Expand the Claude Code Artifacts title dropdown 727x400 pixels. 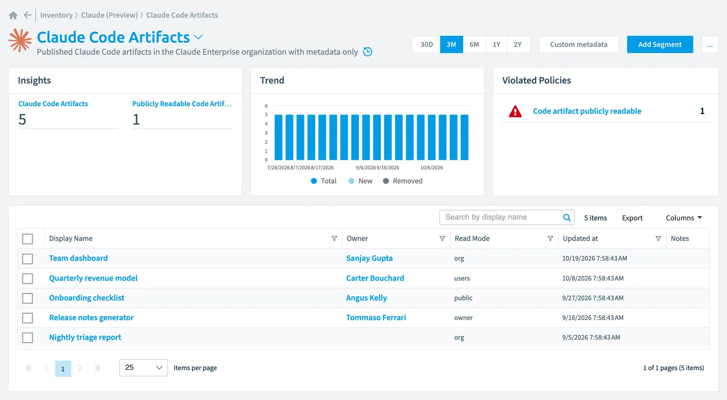point(198,37)
